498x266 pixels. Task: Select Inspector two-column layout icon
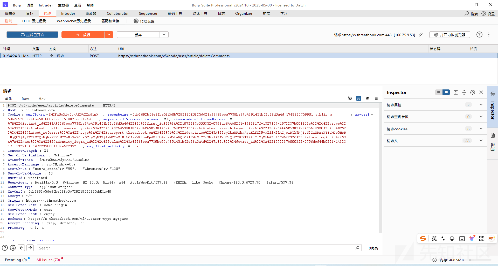tap(446, 92)
